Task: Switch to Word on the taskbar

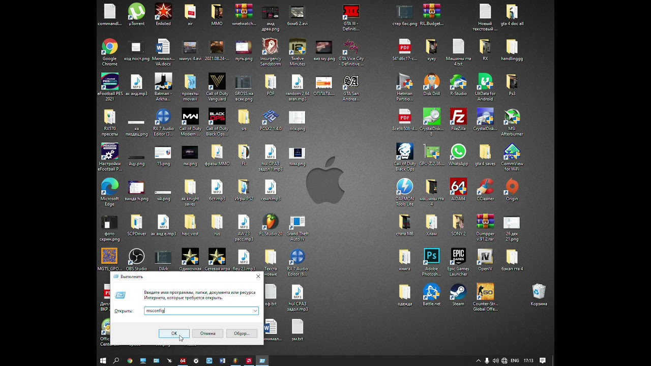Action: coord(222,360)
